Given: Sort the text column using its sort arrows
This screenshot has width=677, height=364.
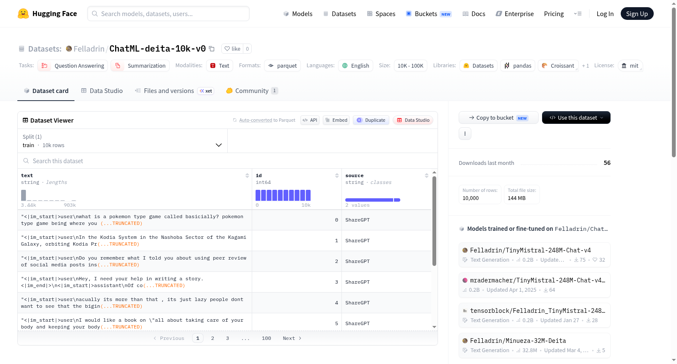Looking at the screenshot, I should click(x=247, y=175).
